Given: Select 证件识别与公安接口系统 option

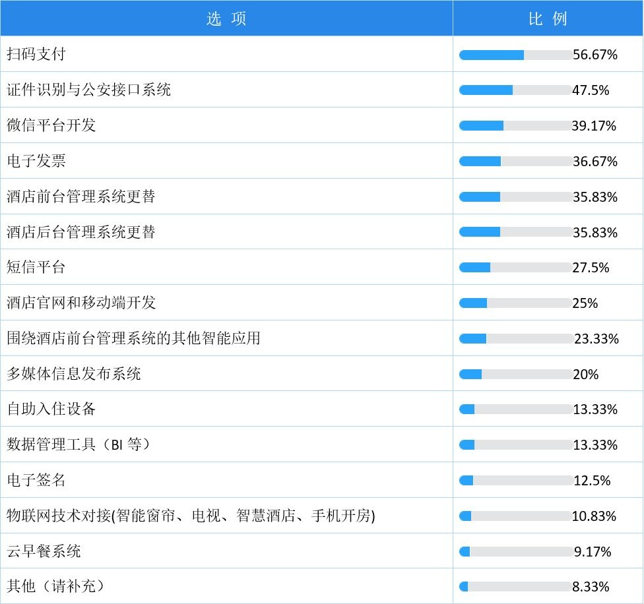Looking at the screenshot, I should 88,90.
